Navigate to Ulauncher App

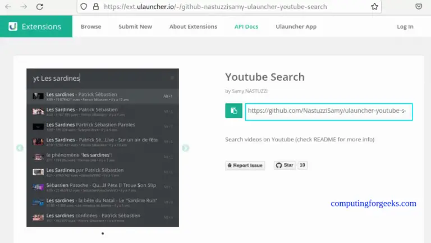tap(296, 26)
